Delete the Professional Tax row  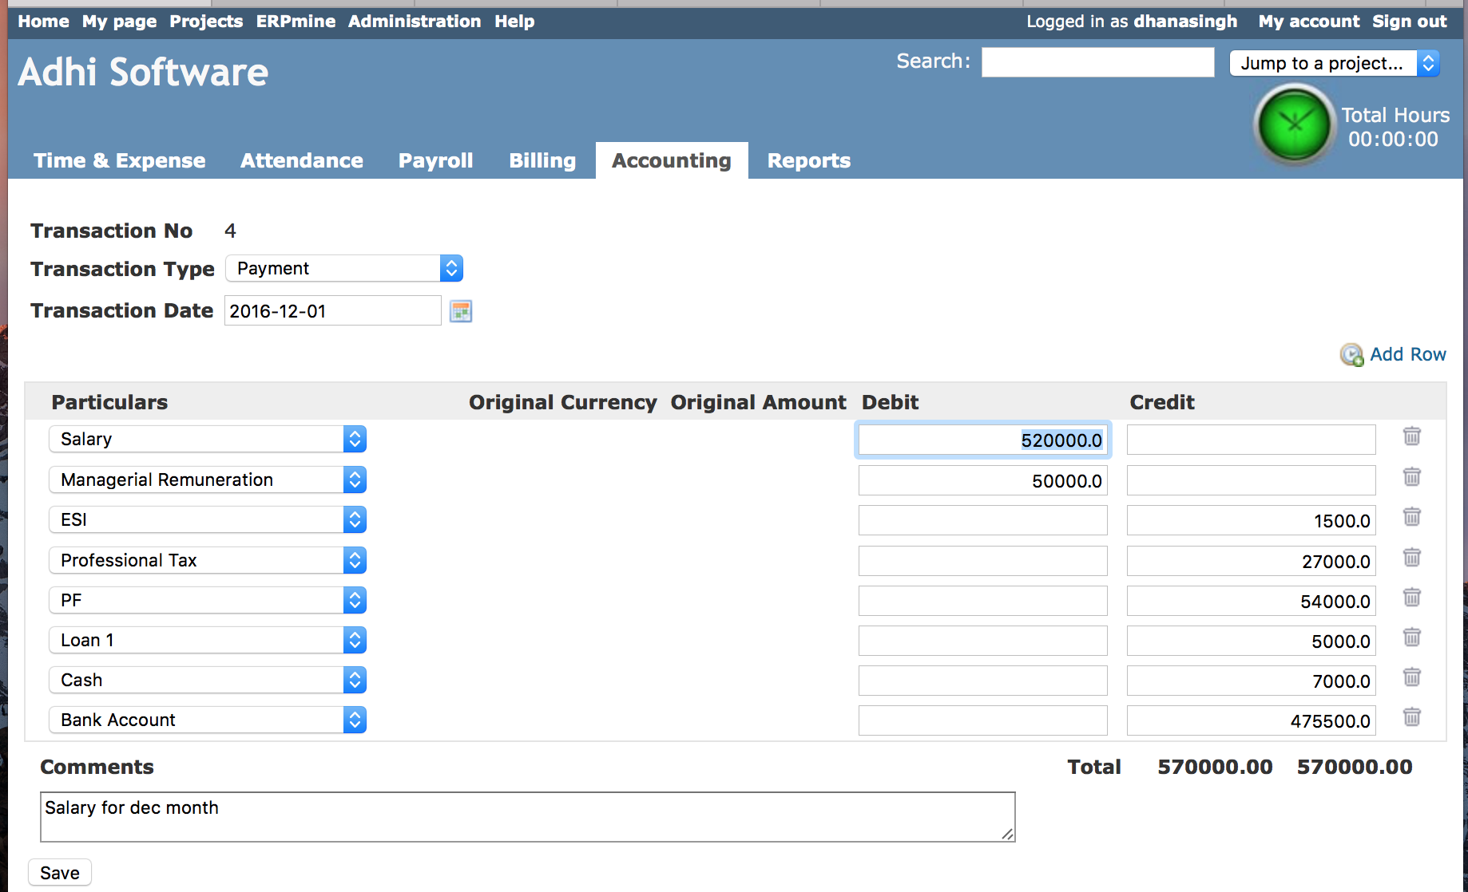pyautogui.click(x=1411, y=557)
